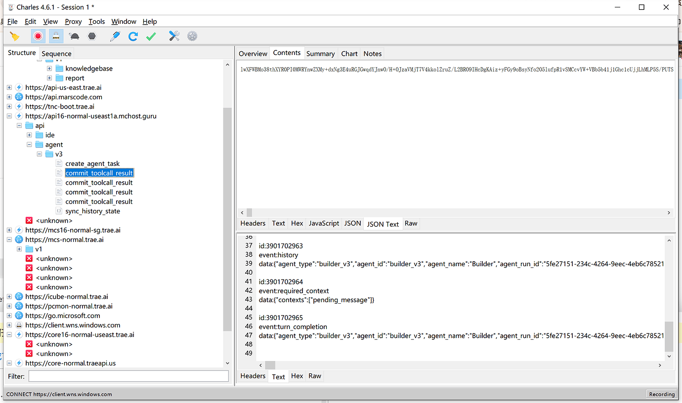Open the Proxy menu
Viewport: 682px width, 403px height.
[73, 21]
